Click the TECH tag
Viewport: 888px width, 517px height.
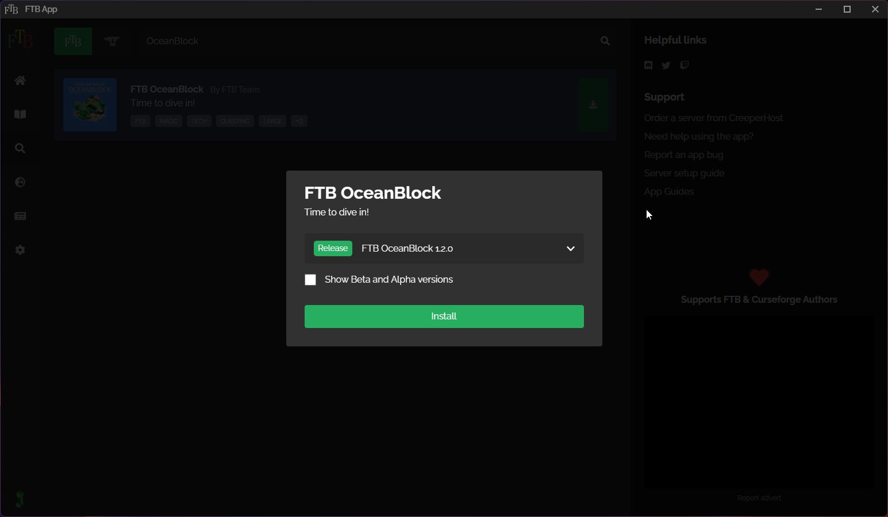pyautogui.click(x=199, y=121)
